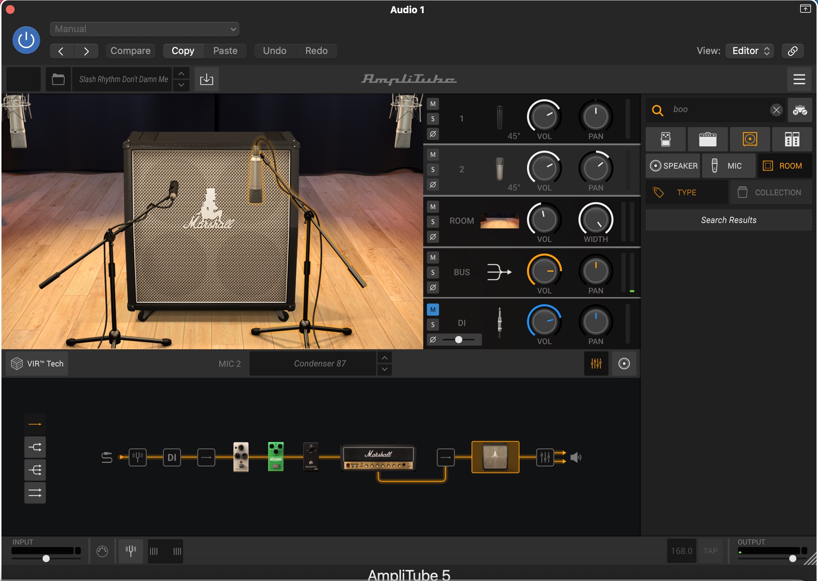
Task: Select the COLLECTION filter tab
Action: click(x=771, y=192)
